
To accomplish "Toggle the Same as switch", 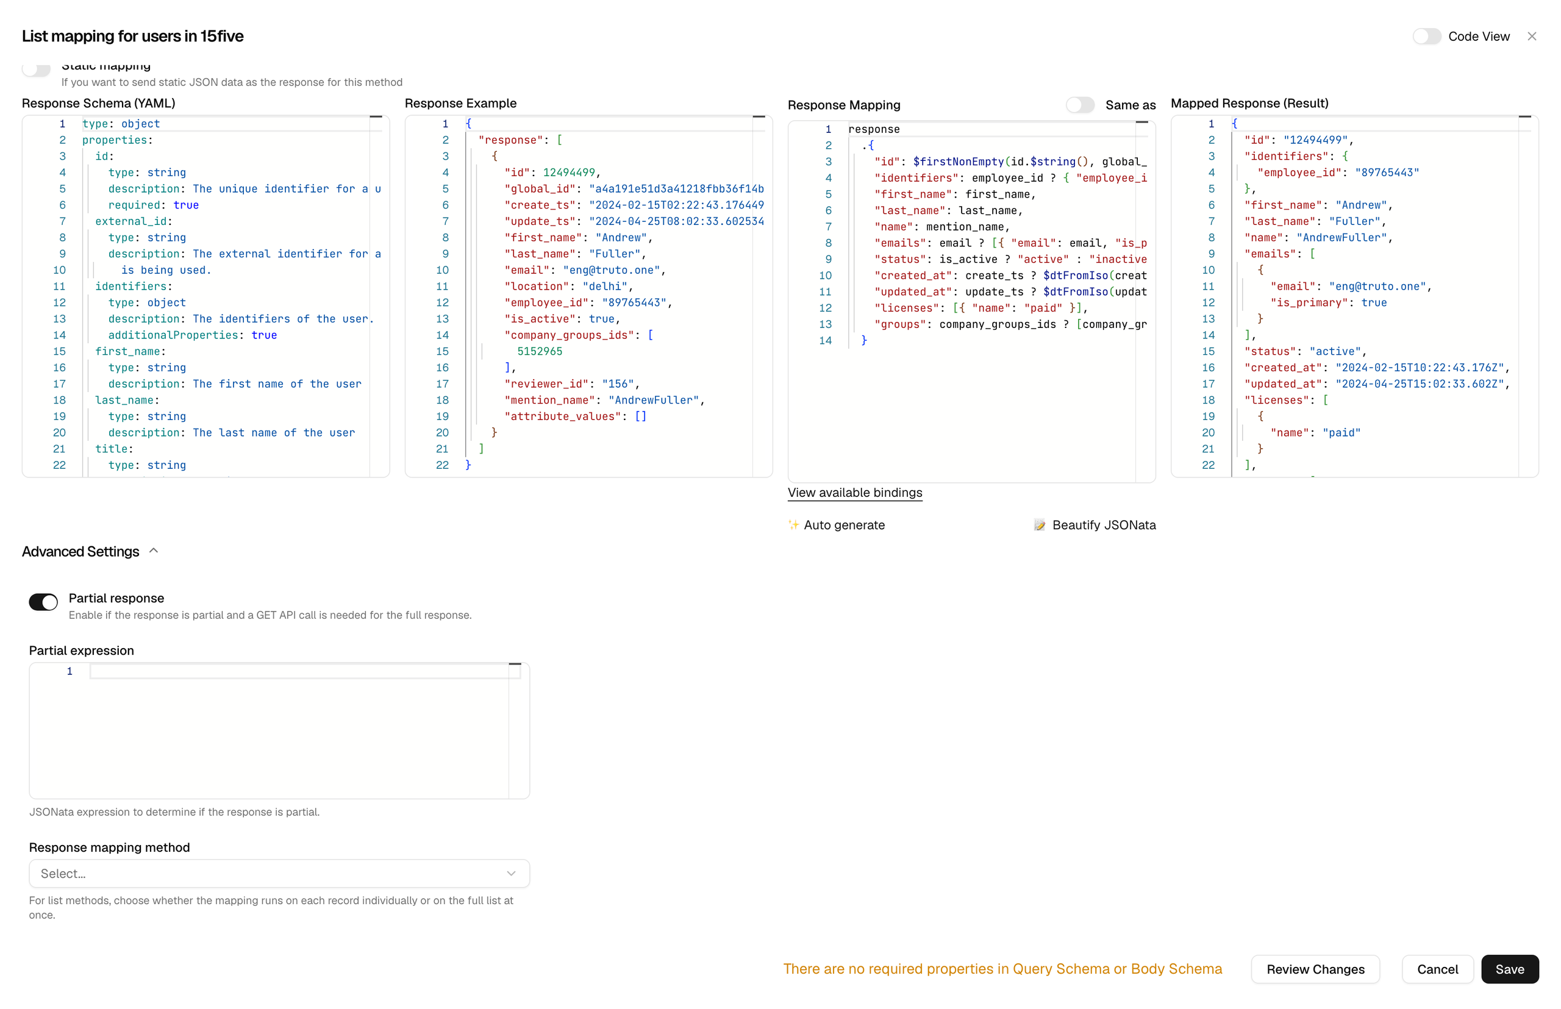I will (1080, 105).
